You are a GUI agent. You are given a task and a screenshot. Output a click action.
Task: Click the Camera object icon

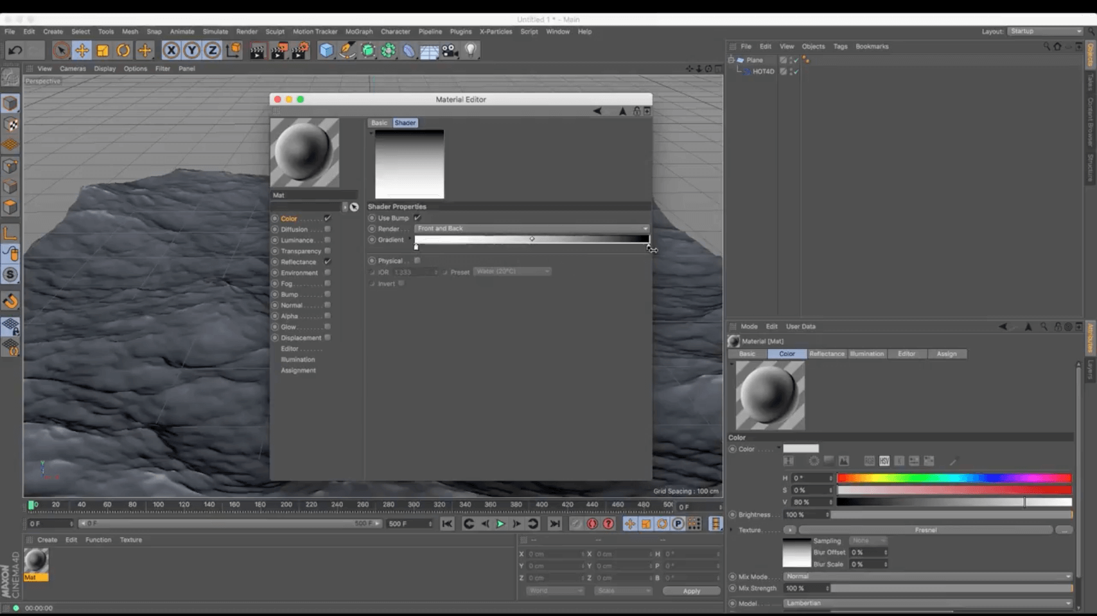[x=450, y=50]
